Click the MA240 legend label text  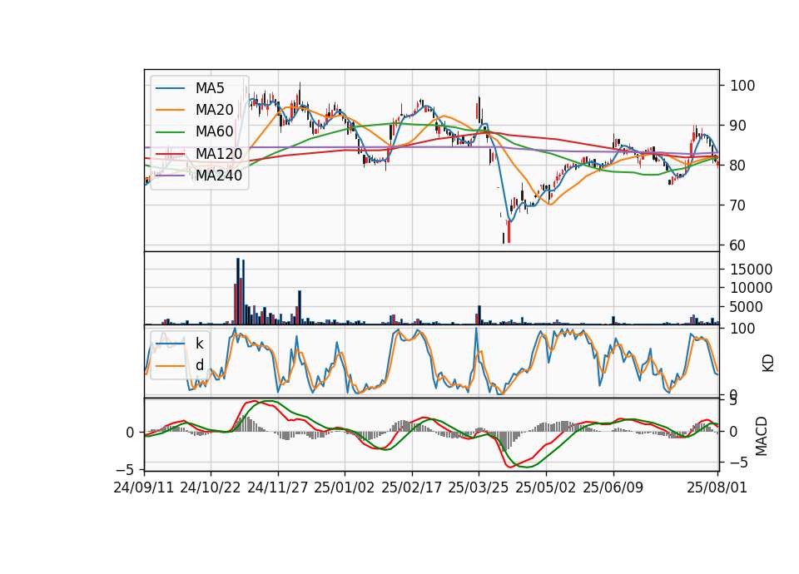(x=219, y=176)
